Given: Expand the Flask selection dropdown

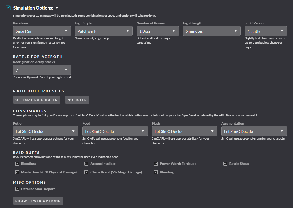Looking at the screenshot, I should [184, 131].
